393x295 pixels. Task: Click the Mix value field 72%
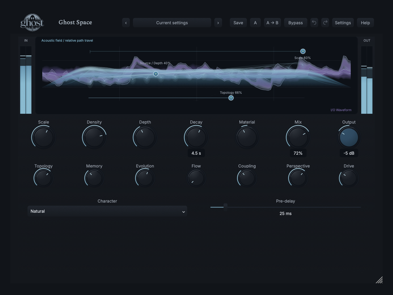[298, 153]
